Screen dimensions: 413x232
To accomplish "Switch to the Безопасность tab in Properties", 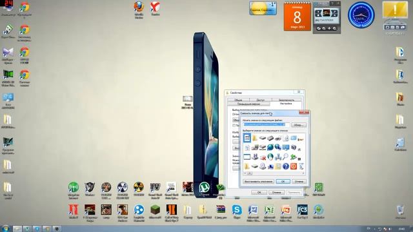I will tap(287, 100).
